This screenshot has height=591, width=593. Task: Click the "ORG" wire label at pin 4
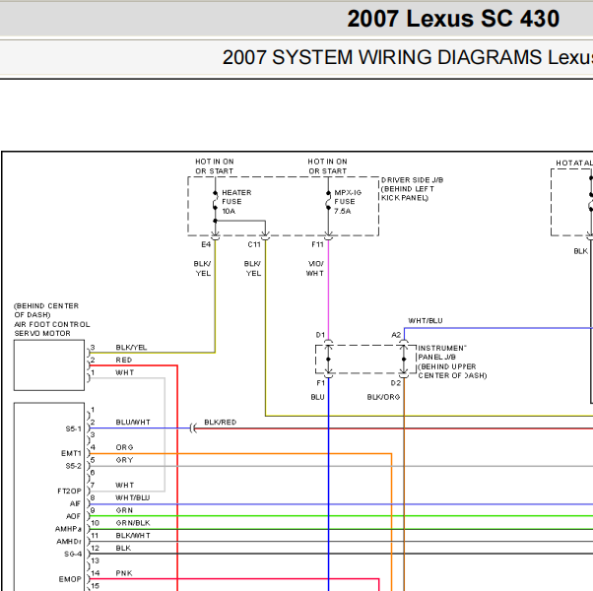coord(124,447)
